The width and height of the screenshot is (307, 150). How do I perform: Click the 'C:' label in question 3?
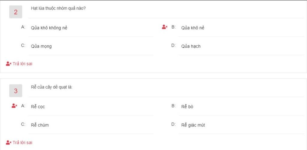(x=23, y=125)
